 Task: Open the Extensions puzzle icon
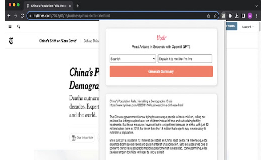(x=230, y=16)
